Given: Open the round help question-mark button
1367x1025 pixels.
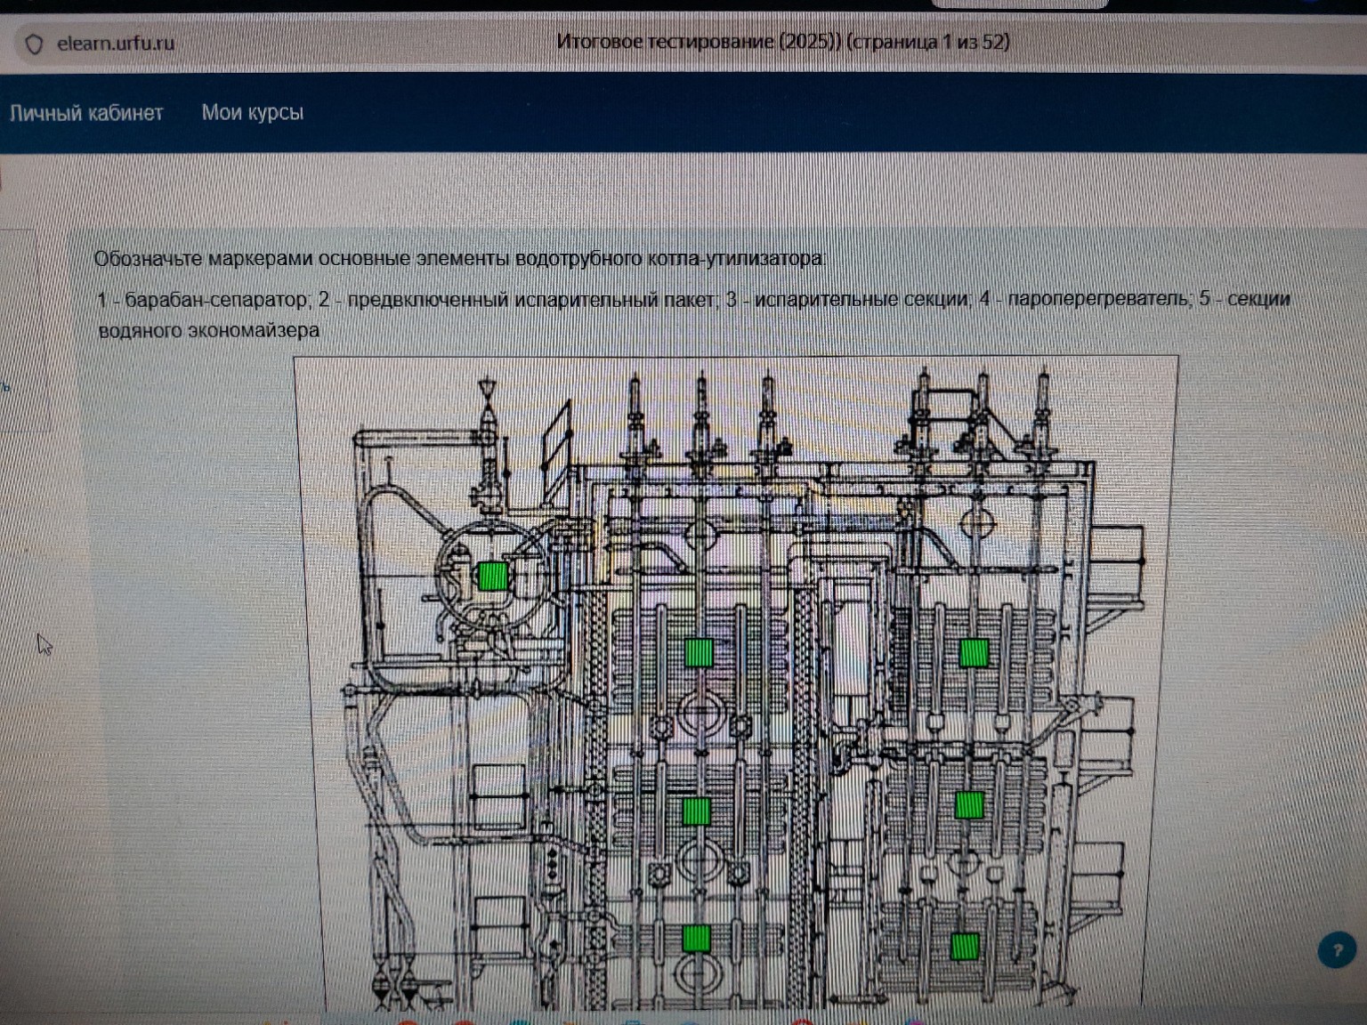Looking at the screenshot, I should [1337, 950].
